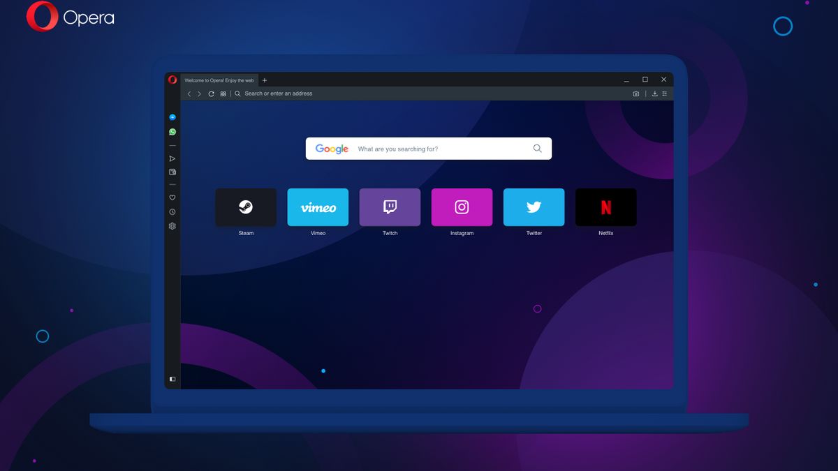Take a Snapshot with the camera icon
Screen dimensions: 838x471
636,94
